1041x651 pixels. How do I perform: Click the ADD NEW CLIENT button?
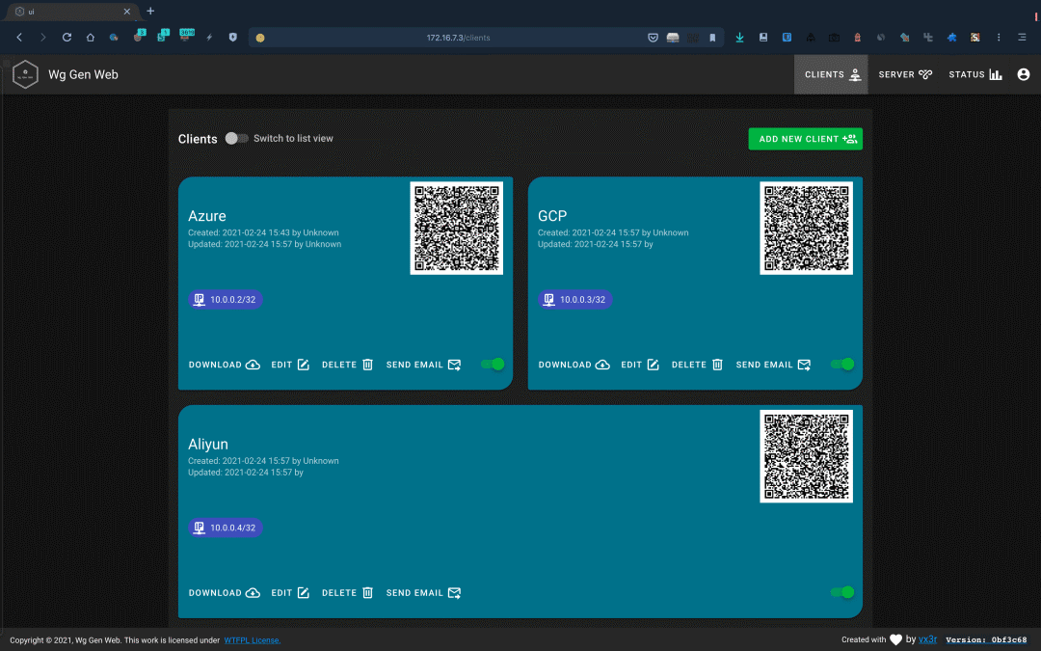(805, 138)
